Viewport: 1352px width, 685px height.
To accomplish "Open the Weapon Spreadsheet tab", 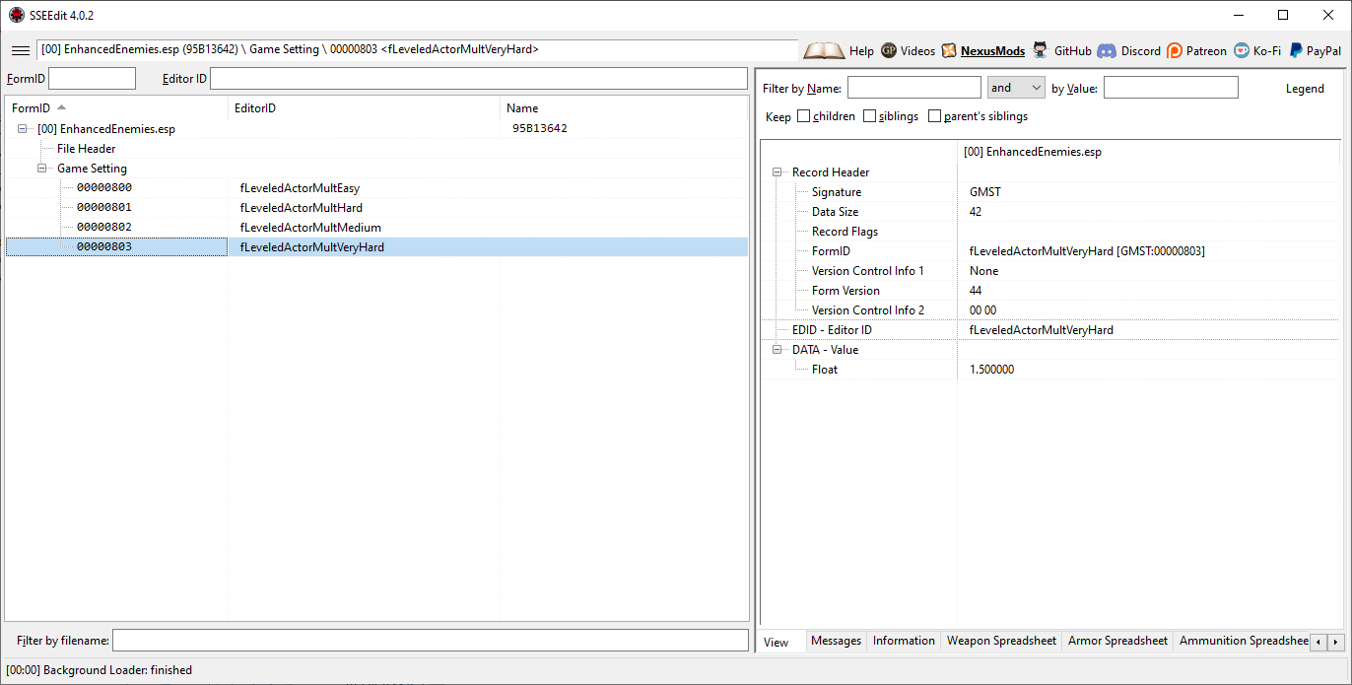I will click(1001, 641).
